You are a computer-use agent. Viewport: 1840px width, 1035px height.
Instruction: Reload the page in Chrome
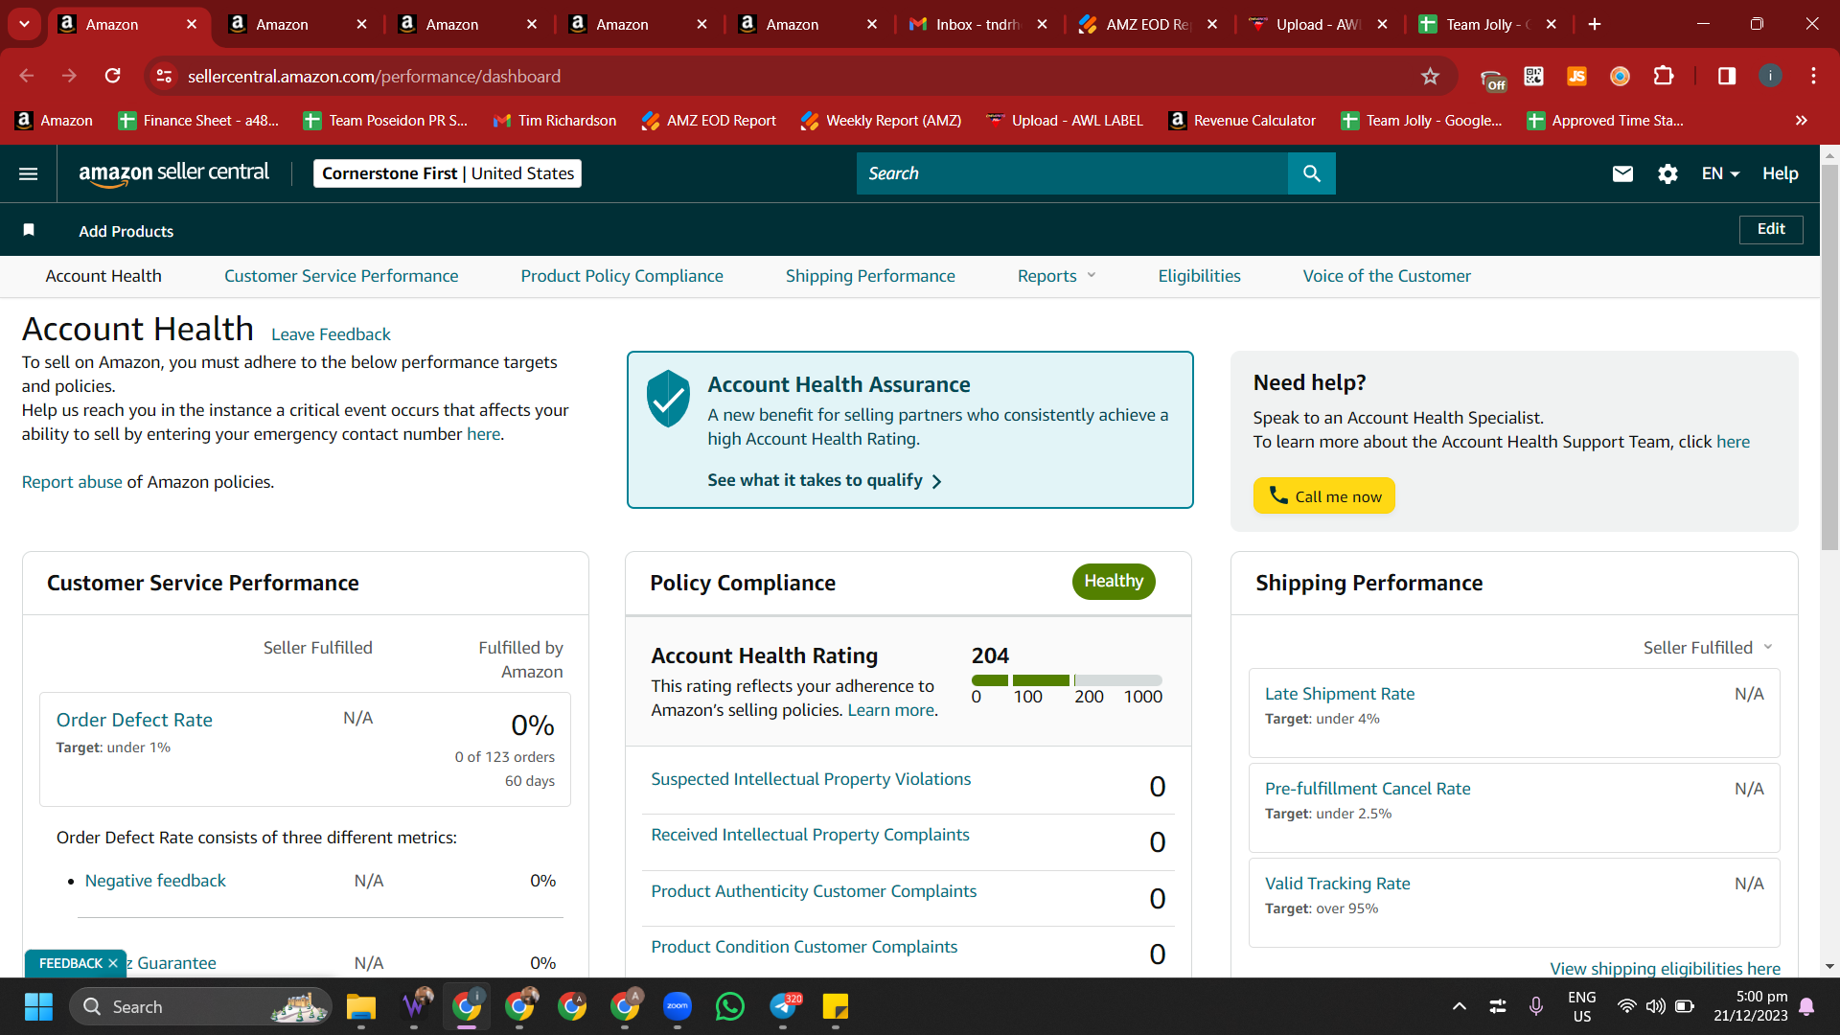point(113,76)
